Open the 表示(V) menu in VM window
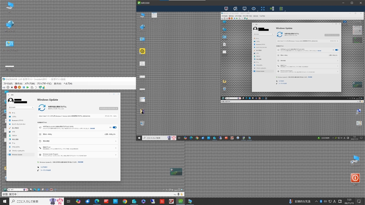Image resolution: width=365 pixels, height=205 pixels. click(x=57, y=84)
